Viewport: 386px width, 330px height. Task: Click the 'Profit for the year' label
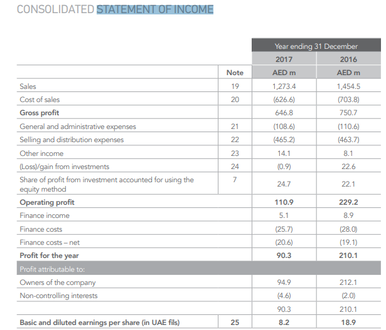tap(49, 255)
